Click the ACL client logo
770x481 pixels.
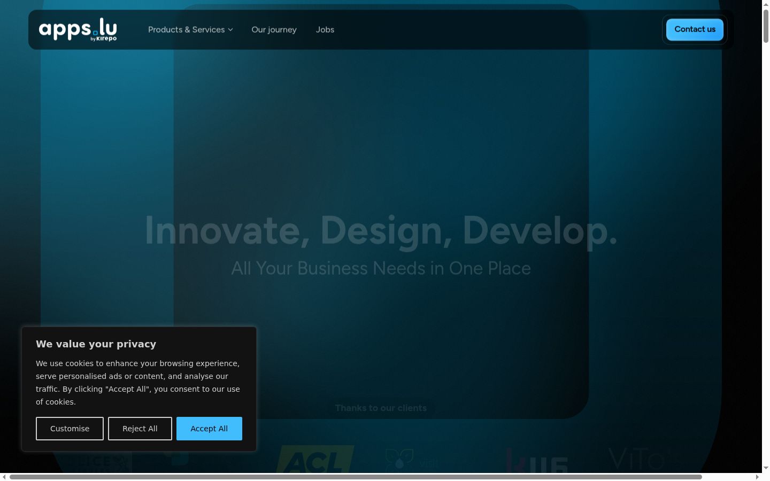[x=315, y=460]
